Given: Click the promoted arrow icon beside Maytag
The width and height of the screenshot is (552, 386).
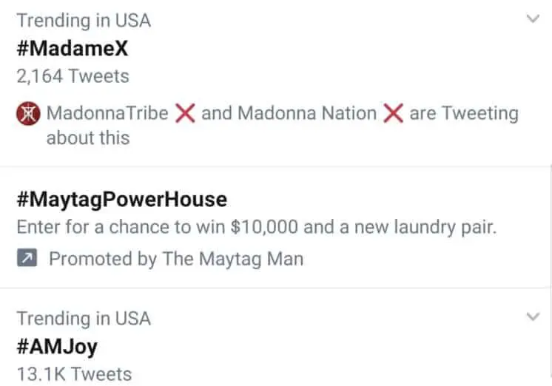Looking at the screenshot, I should click(x=27, y=259).
